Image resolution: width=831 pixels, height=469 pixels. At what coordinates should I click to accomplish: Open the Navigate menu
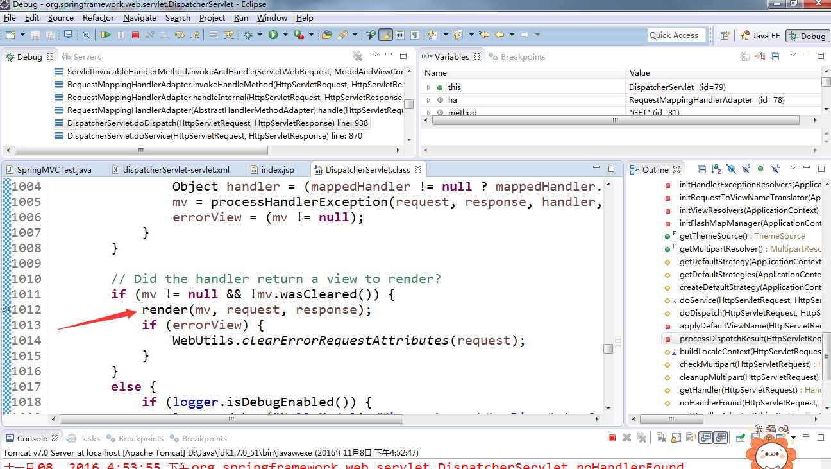[140, 17]
